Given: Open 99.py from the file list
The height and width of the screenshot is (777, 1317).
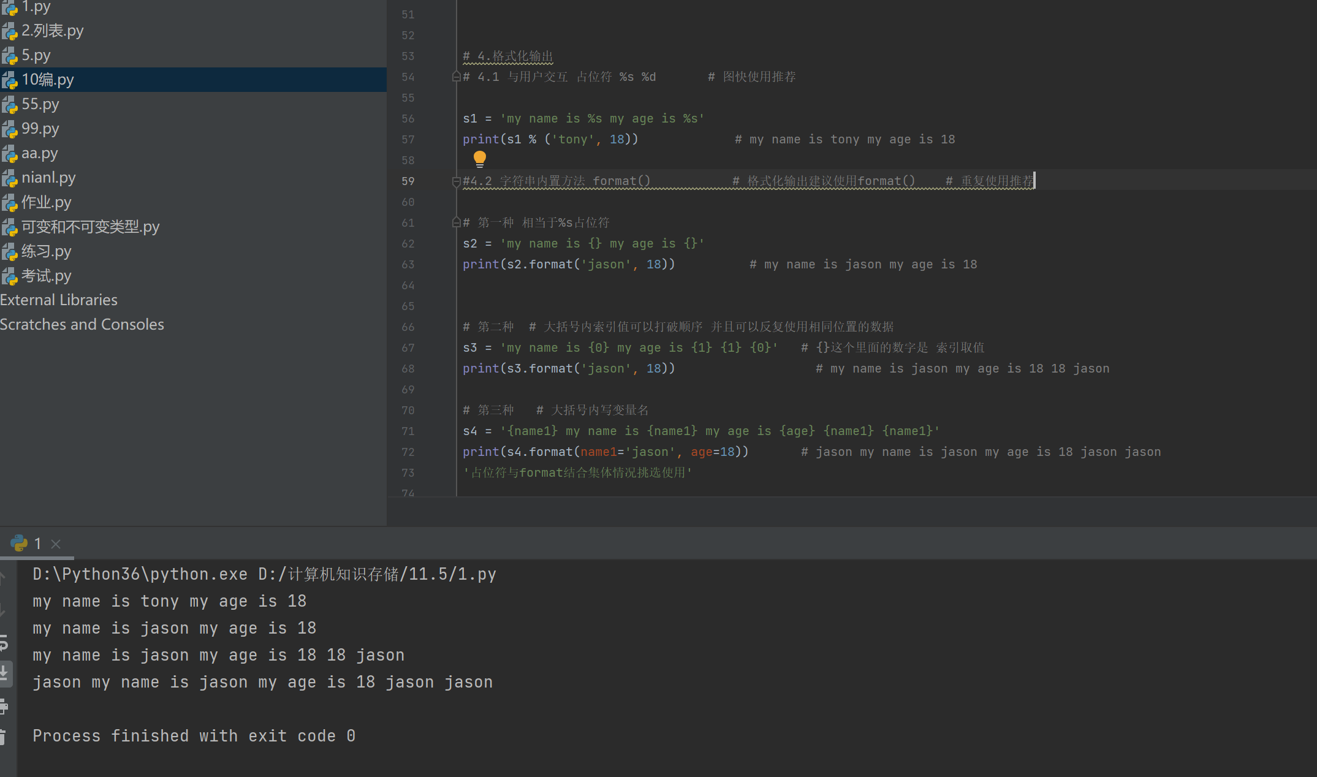Looking at the screenshot, I should coord(30,129).
